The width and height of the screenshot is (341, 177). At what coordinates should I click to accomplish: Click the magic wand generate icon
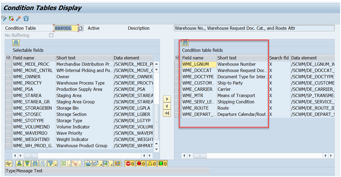coord(18,18)
